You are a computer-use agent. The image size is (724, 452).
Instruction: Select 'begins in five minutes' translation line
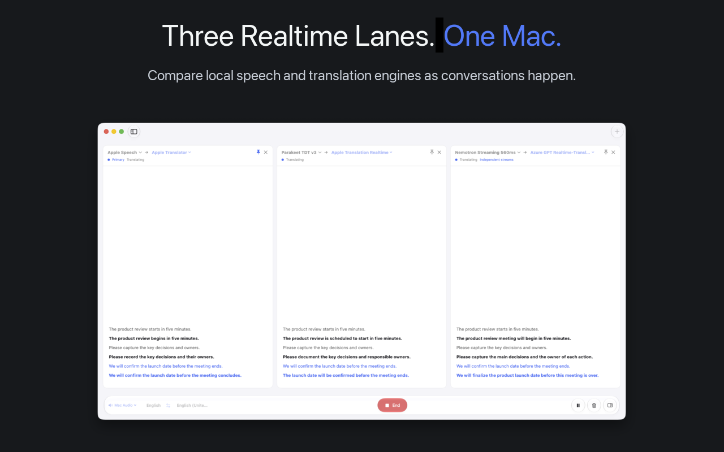pos(154,338)
